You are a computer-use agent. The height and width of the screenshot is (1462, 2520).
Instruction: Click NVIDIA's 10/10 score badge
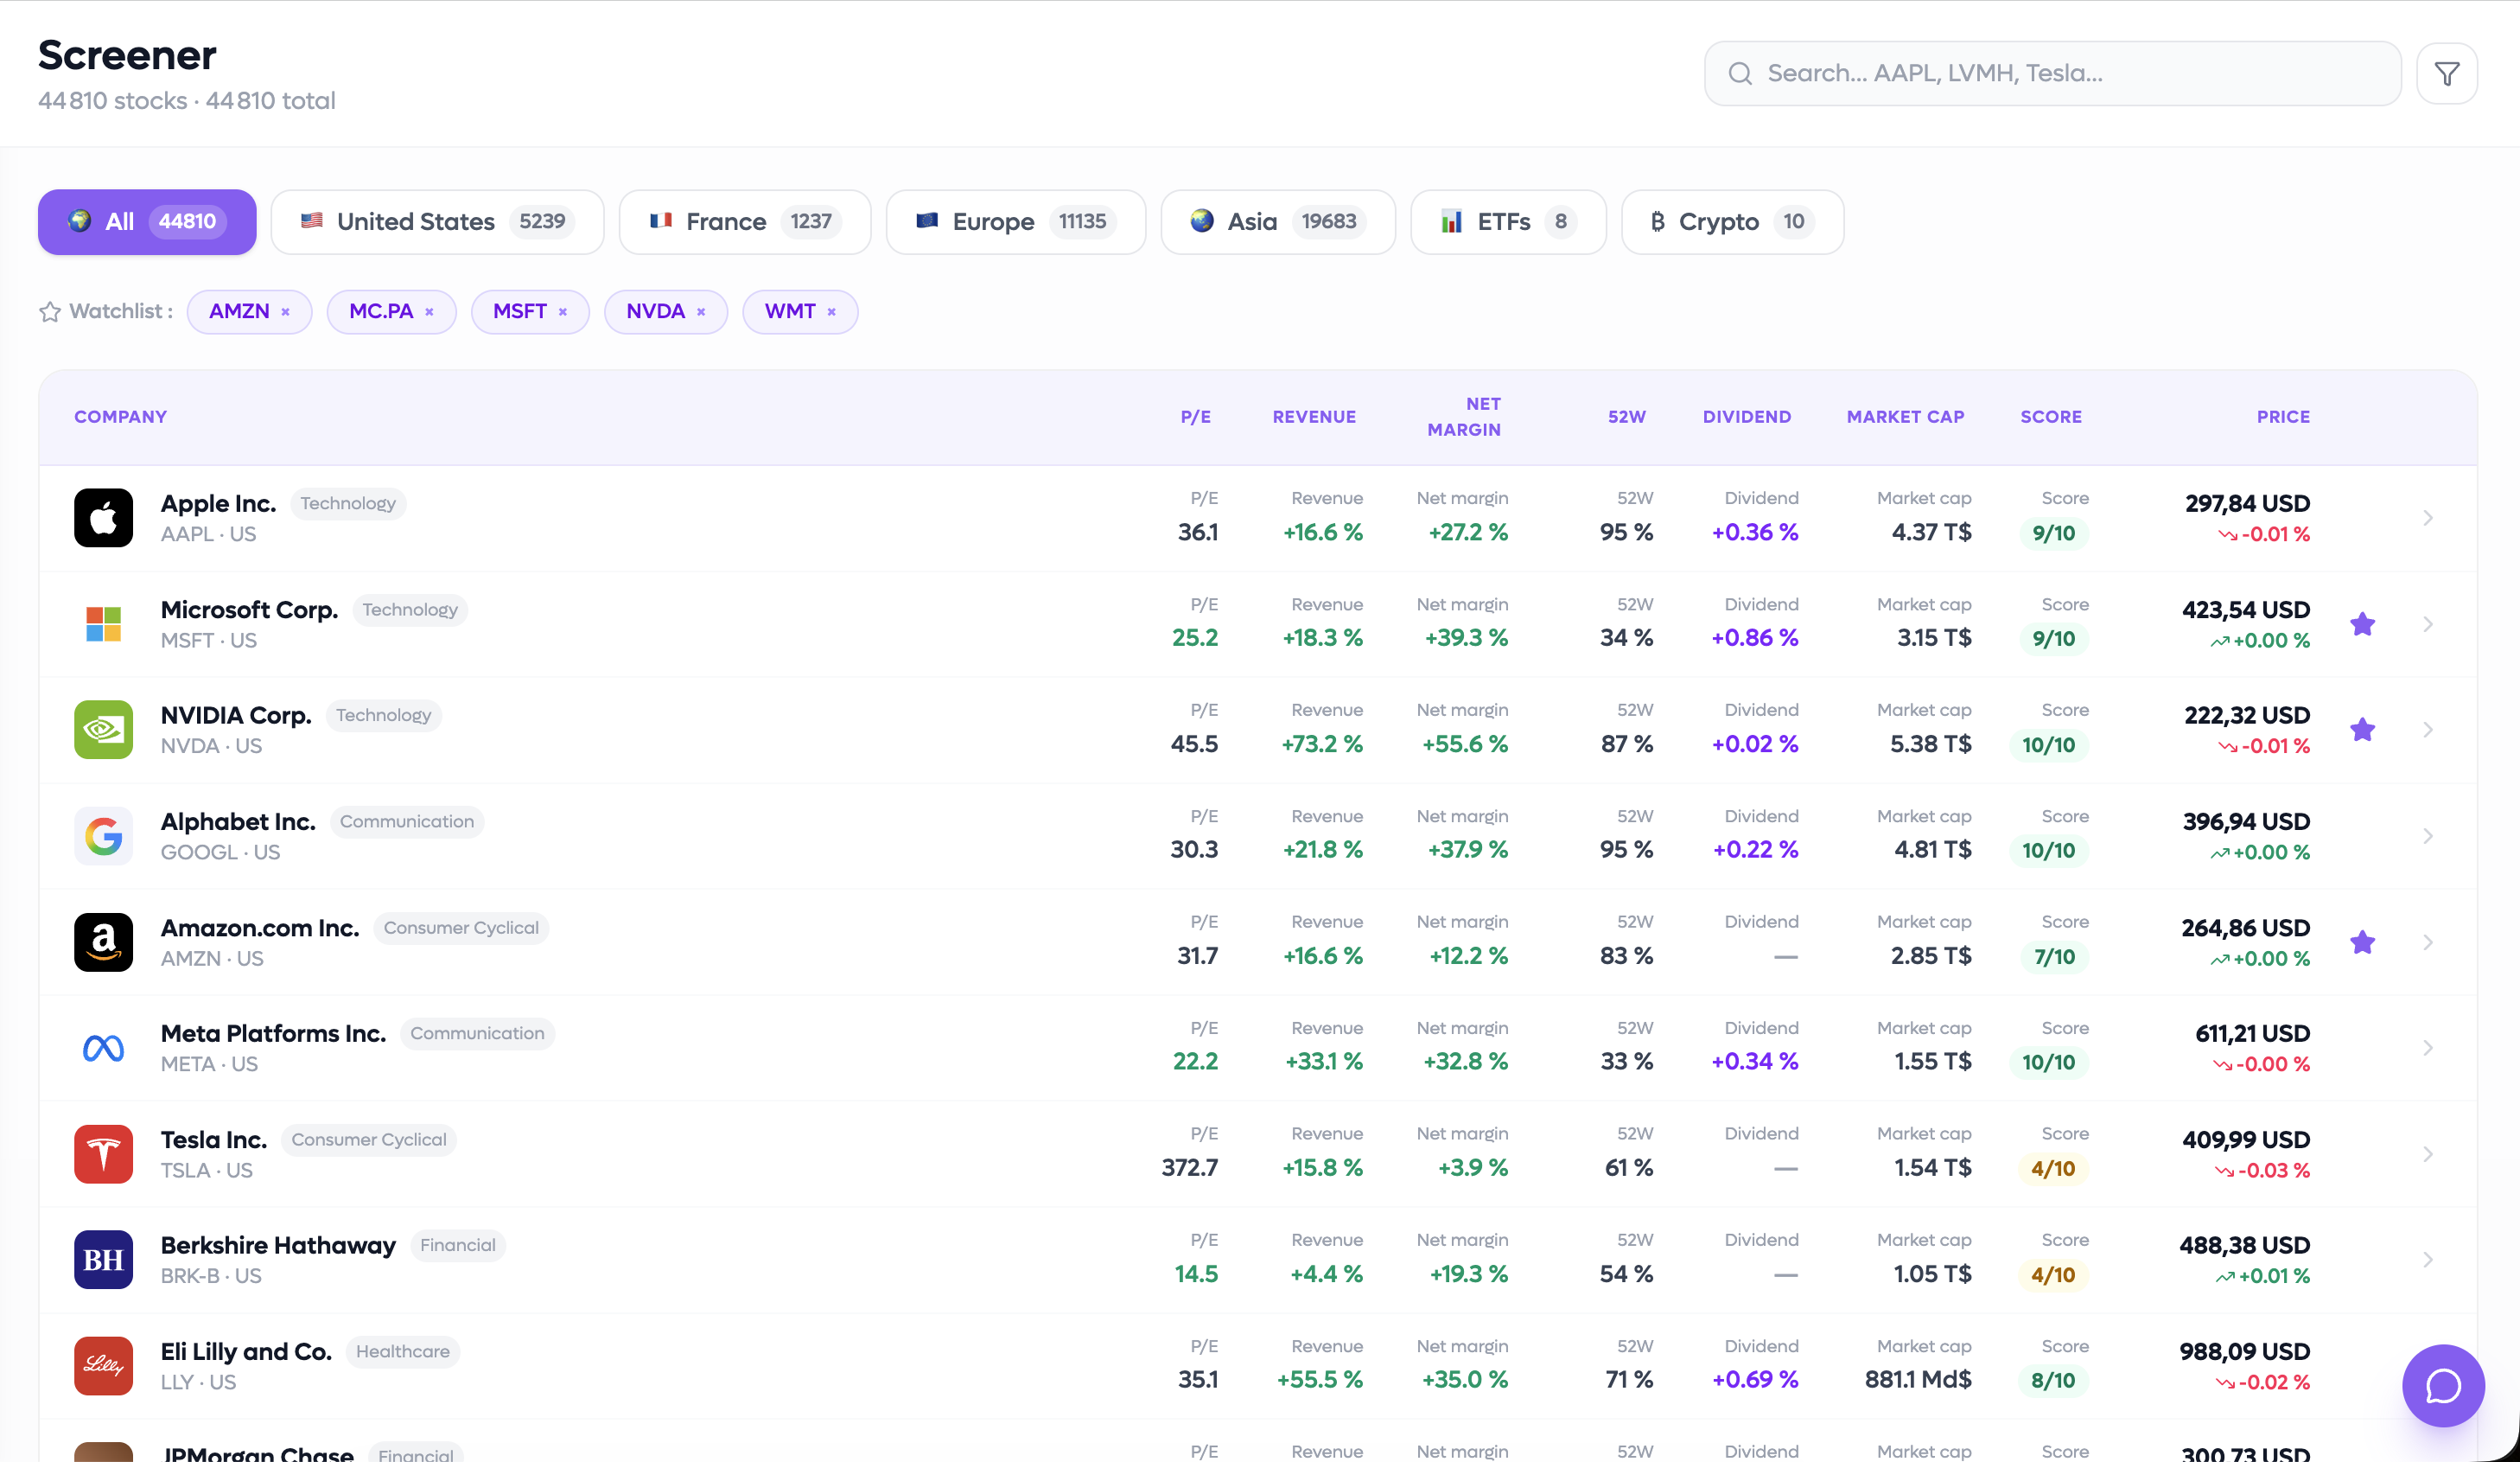2048,744
